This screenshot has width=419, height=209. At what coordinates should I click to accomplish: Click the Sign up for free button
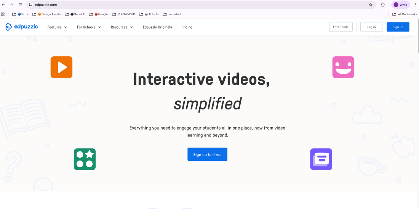coord(207,155)
